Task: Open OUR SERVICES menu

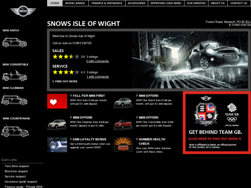Action: [x=196, y=3]
